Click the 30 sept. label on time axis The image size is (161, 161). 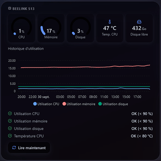tap(44, 97)
